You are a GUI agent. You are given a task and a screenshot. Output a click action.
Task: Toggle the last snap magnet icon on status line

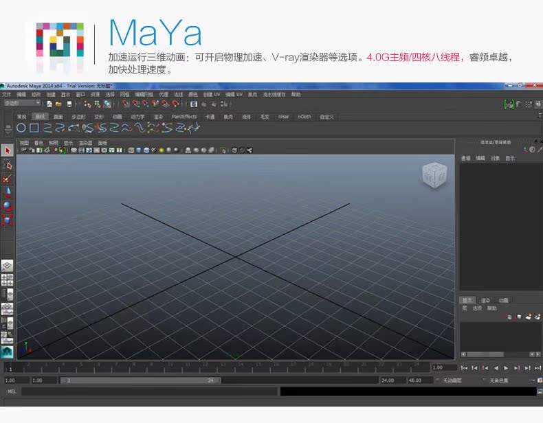pyautogui.click(x=176, y=104)
